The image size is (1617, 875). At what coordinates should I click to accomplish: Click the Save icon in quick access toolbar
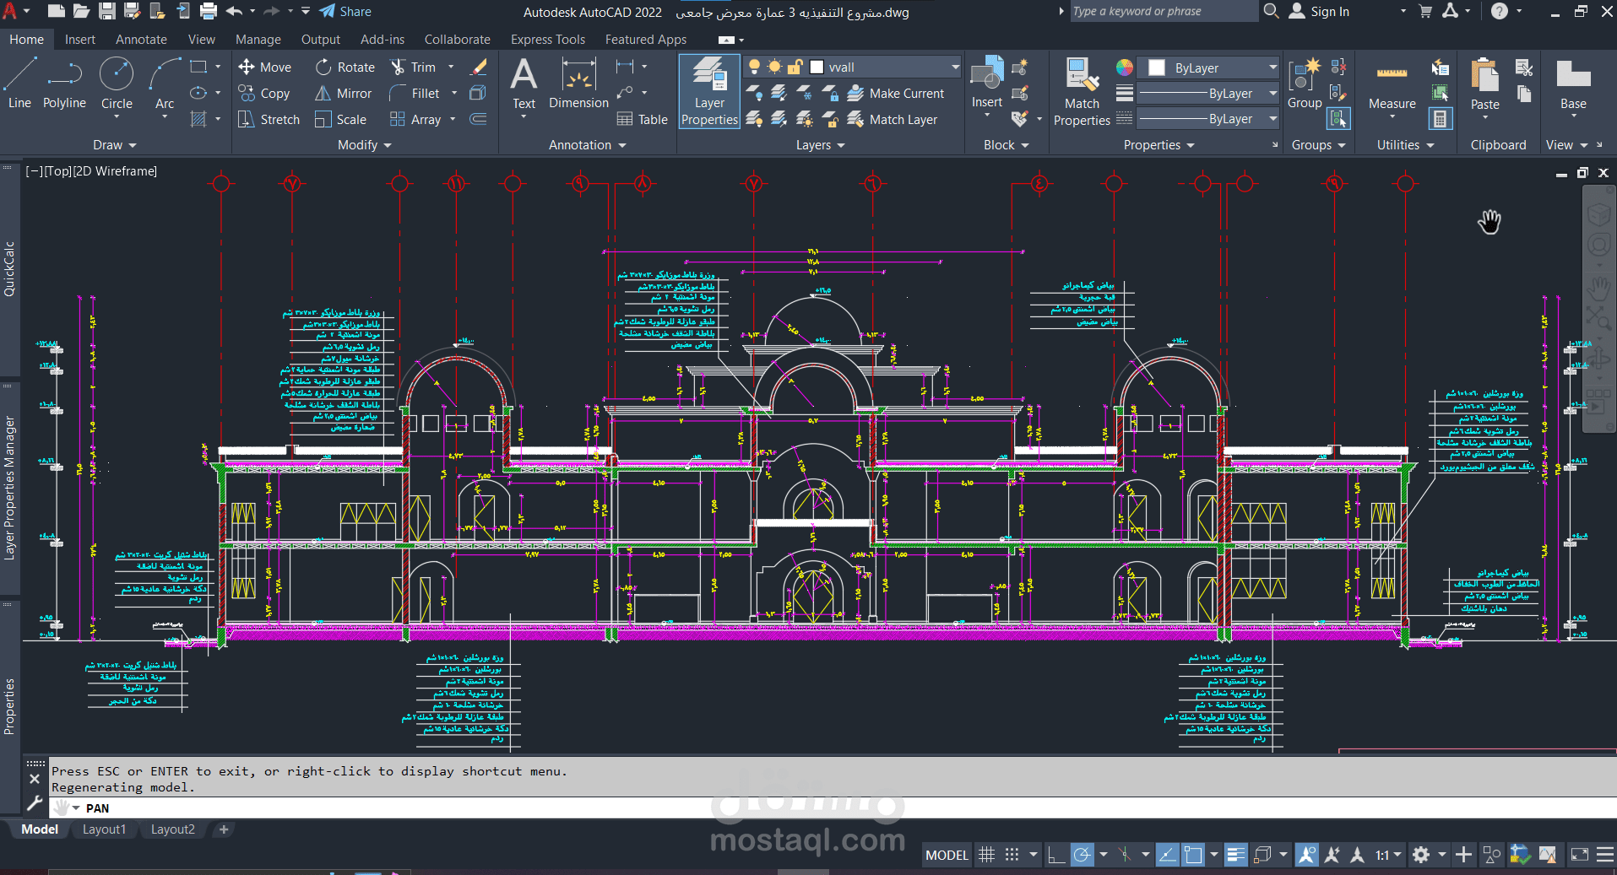tap(107, 11)
